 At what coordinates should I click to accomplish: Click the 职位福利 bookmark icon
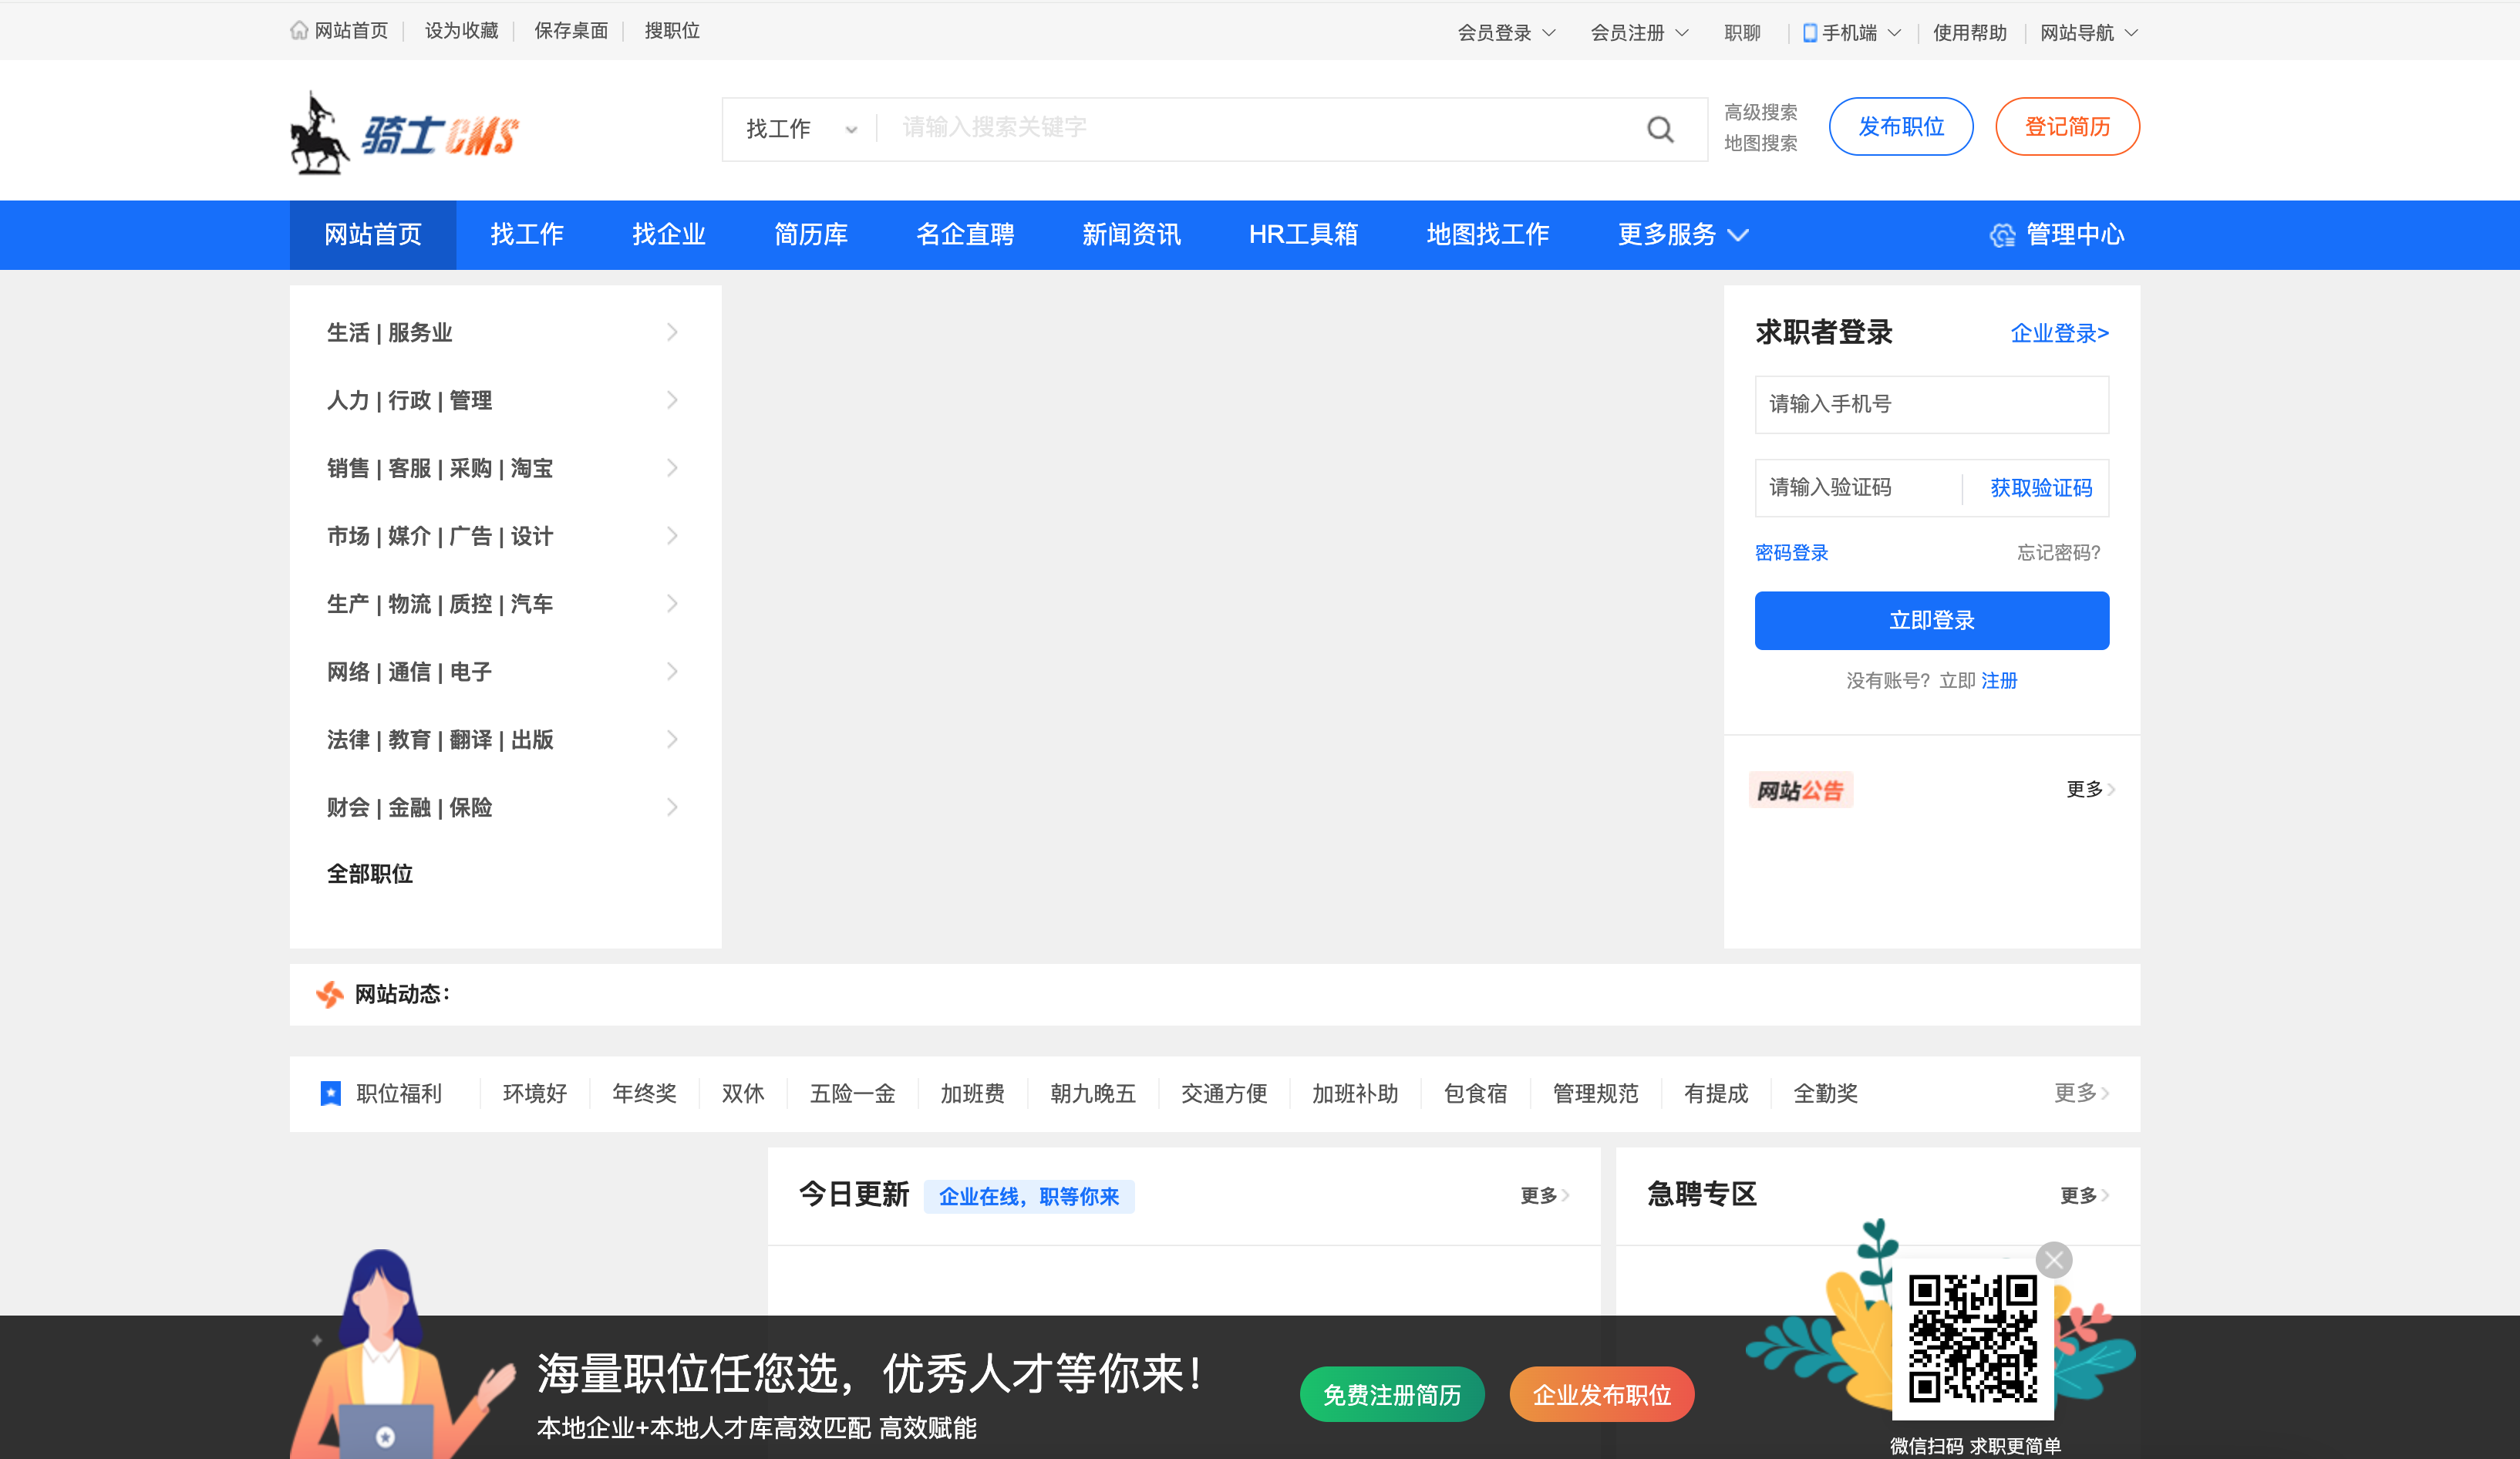pos(330,1093)
